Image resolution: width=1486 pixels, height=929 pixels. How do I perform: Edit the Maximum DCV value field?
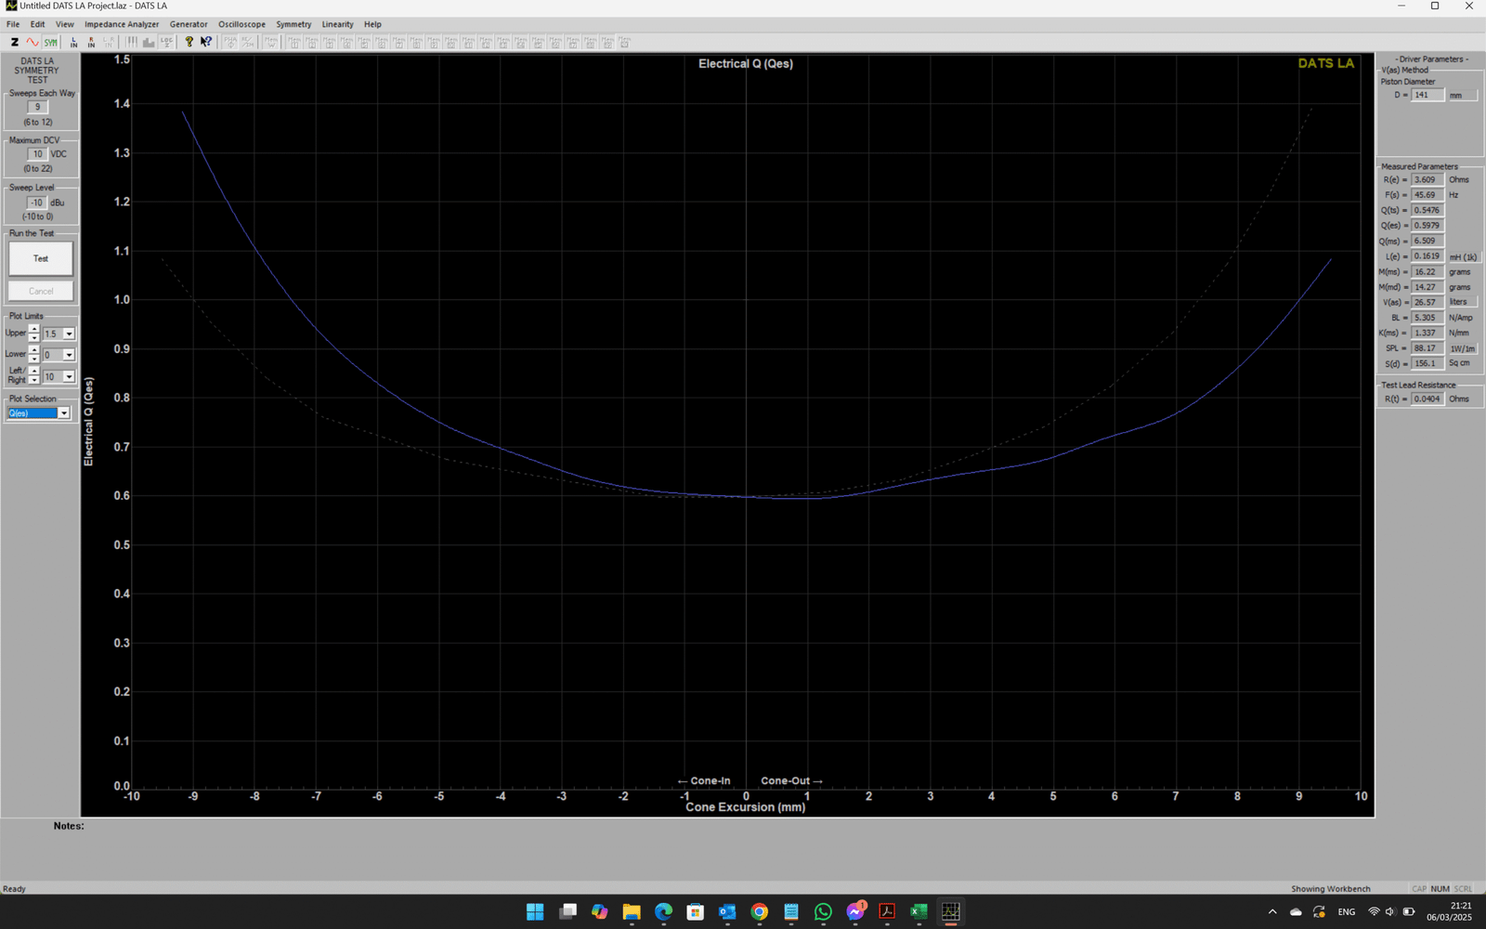click(x=37, y=154)
